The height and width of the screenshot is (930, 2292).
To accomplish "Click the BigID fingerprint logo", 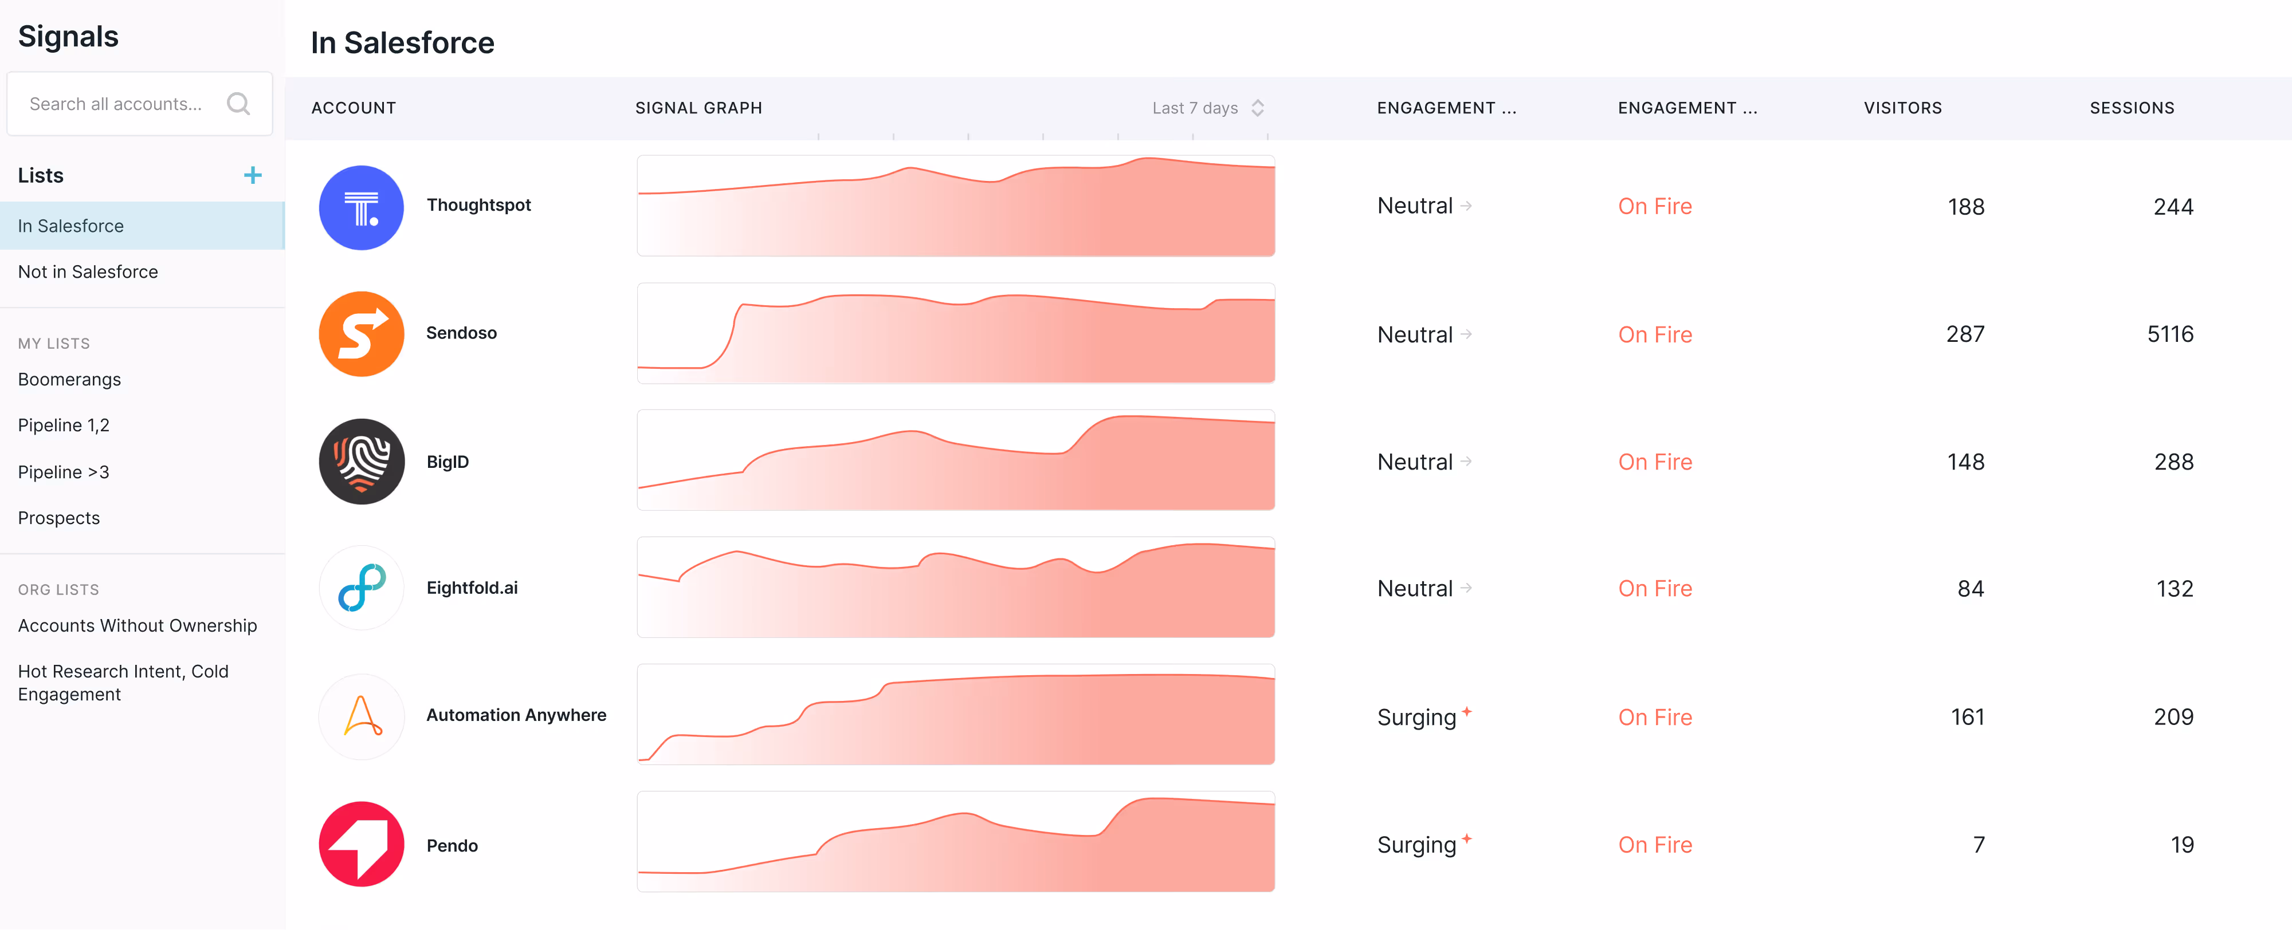I will pyautogui.click(x=361, y=462).
